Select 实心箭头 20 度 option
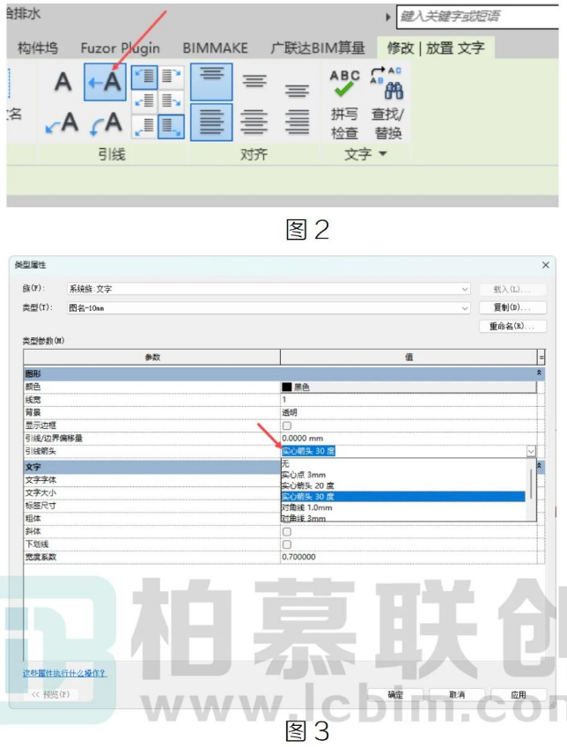The height and width of the screenshot is (747, 567). point(404,486)
